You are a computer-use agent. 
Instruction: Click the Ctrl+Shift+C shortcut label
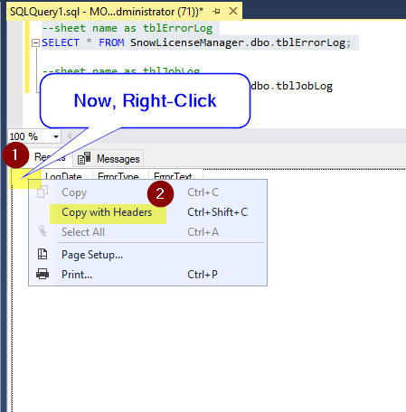click(217, 212)
